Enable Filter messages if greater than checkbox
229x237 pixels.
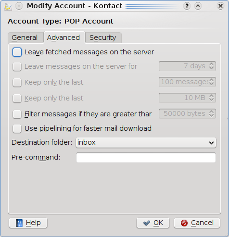[x=17, y=114]
